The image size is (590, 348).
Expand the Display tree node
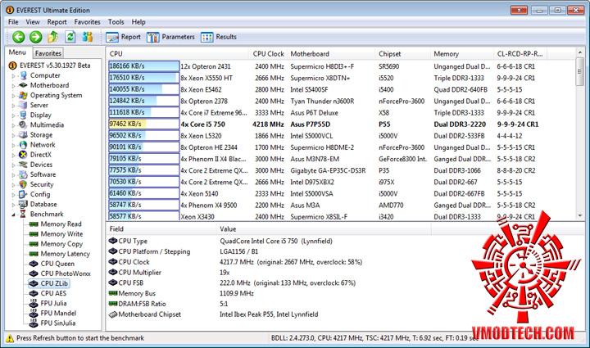(14, 115)
